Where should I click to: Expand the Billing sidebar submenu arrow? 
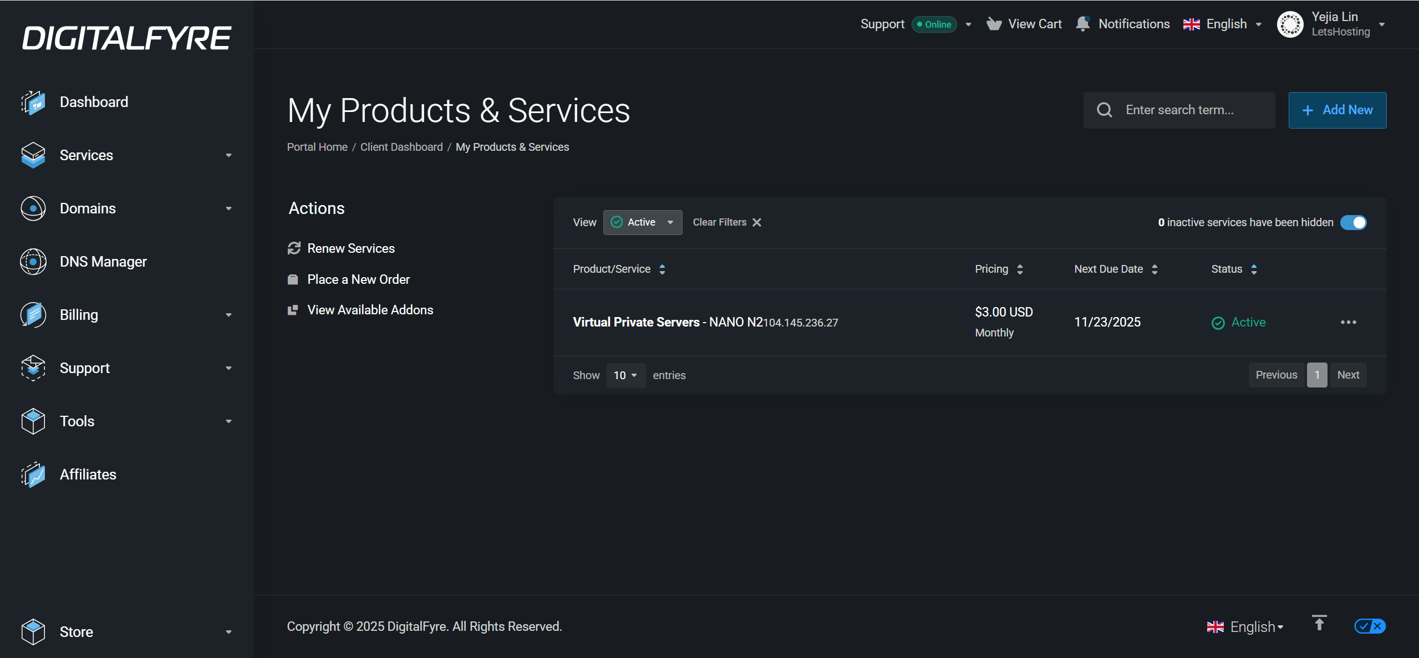228,315
